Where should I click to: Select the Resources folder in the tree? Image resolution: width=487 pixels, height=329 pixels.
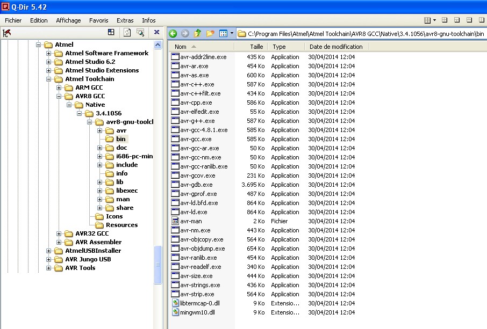121,225
